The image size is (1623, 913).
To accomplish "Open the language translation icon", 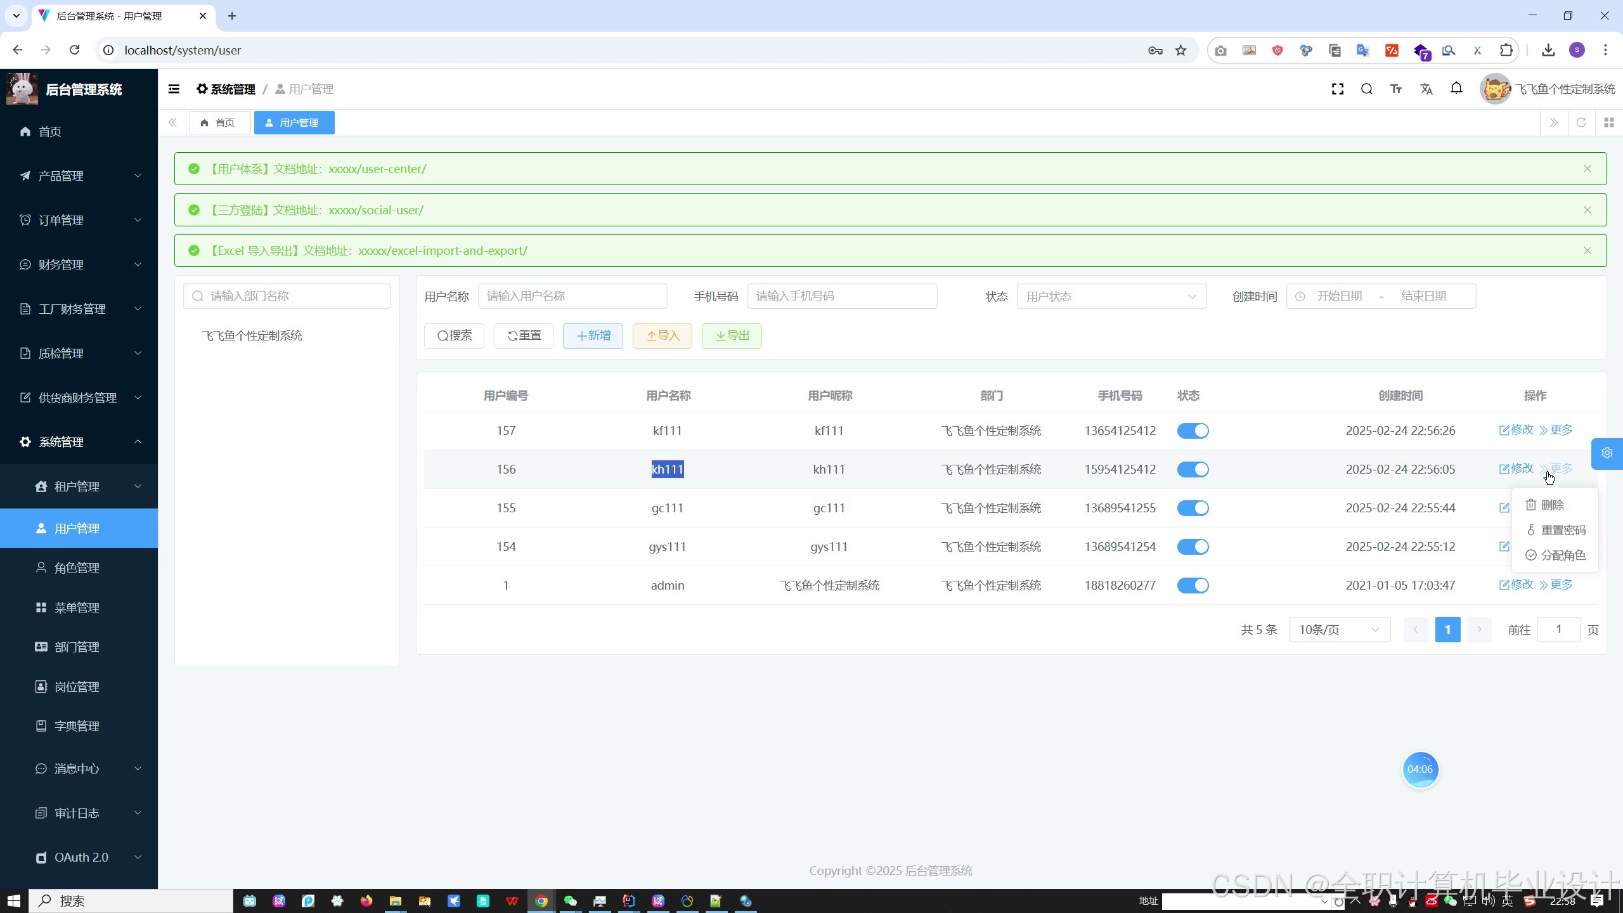I will pos(1426,89).
